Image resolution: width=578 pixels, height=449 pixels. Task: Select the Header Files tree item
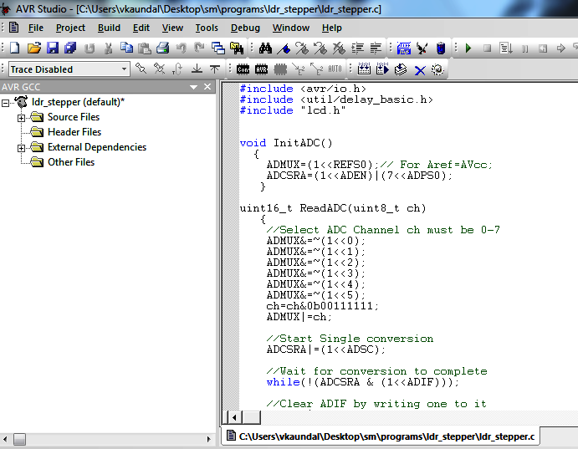pyautogui.click(x=74, y=132)
